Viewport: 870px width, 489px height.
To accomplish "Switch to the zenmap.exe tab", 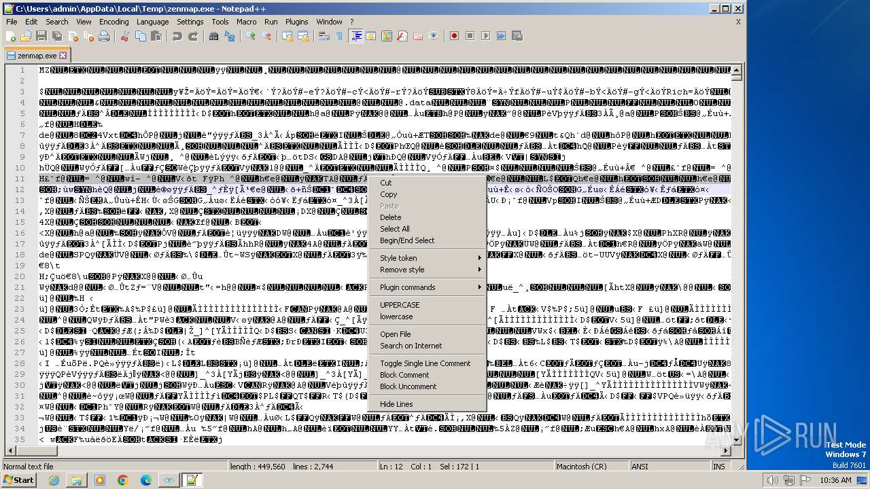I will point(37,56).
